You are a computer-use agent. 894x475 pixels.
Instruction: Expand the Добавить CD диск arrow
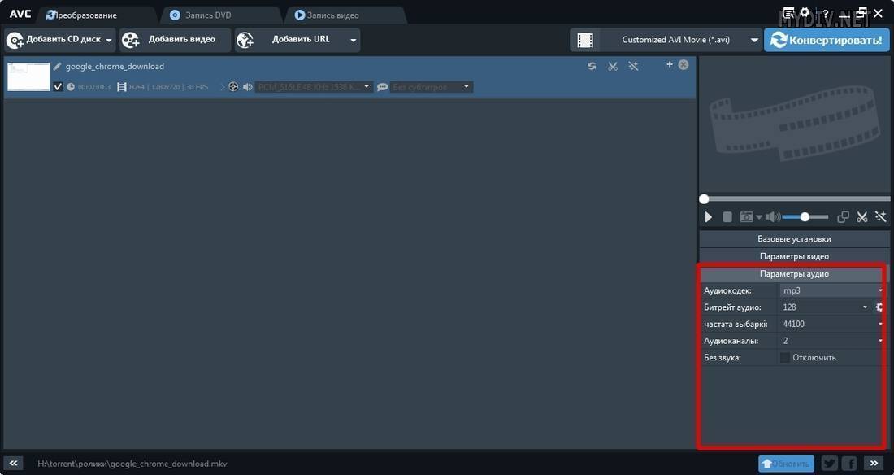click(109, 41)
